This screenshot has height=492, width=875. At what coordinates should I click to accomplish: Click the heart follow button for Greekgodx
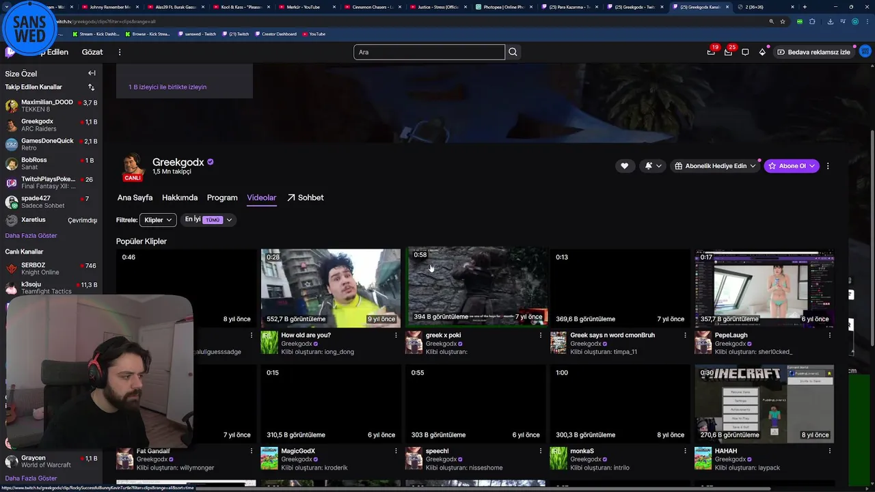[624, 165]
